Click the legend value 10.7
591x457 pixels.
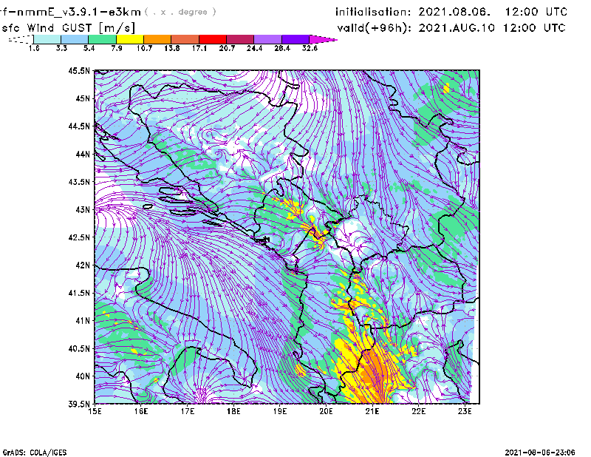(144, 48)
